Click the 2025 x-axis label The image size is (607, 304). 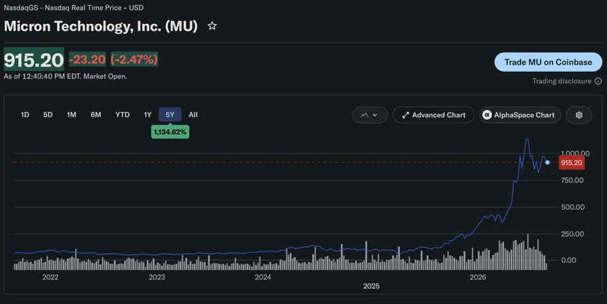371,286
